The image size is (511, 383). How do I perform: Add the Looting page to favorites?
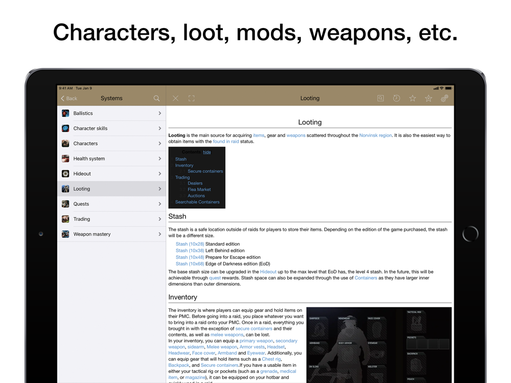coord(428,99)
